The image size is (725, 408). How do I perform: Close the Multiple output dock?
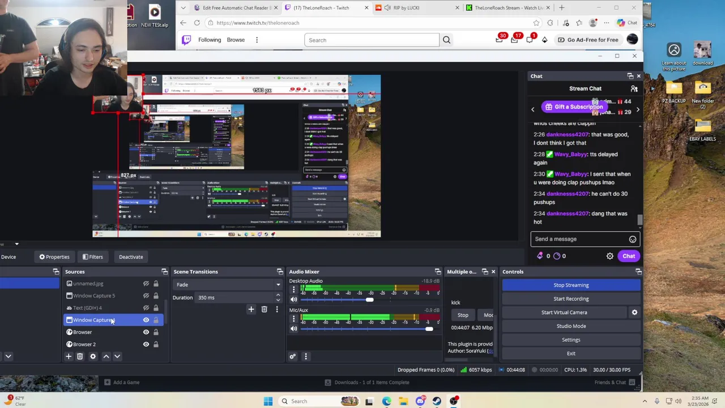click(x=493, y=271)
